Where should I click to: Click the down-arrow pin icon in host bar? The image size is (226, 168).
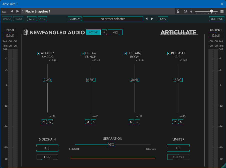coord(191,11)
